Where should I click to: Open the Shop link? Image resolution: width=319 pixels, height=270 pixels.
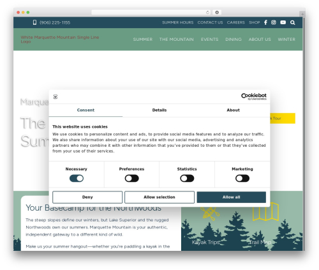pos(255,22)
